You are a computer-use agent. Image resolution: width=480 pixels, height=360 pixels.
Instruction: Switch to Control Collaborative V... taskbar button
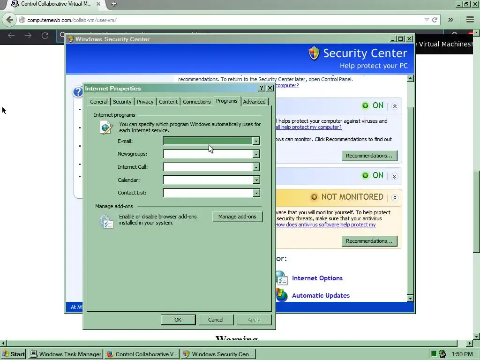[x=142, y=354]
